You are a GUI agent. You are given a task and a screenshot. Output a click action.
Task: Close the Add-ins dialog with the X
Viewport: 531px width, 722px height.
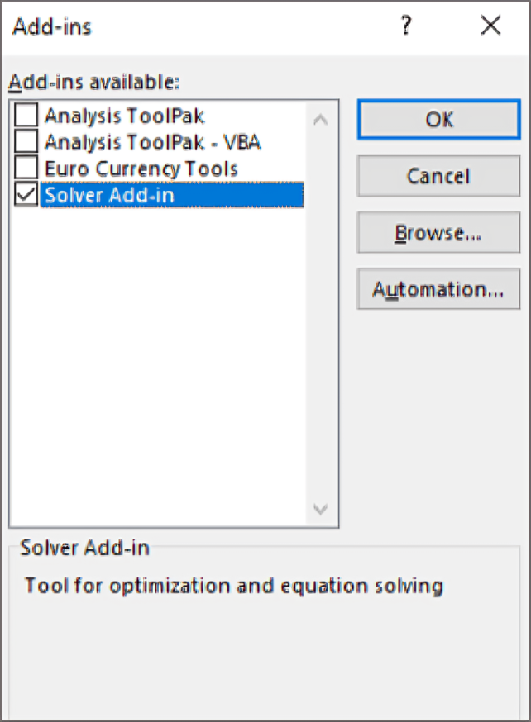click(490, 25)
